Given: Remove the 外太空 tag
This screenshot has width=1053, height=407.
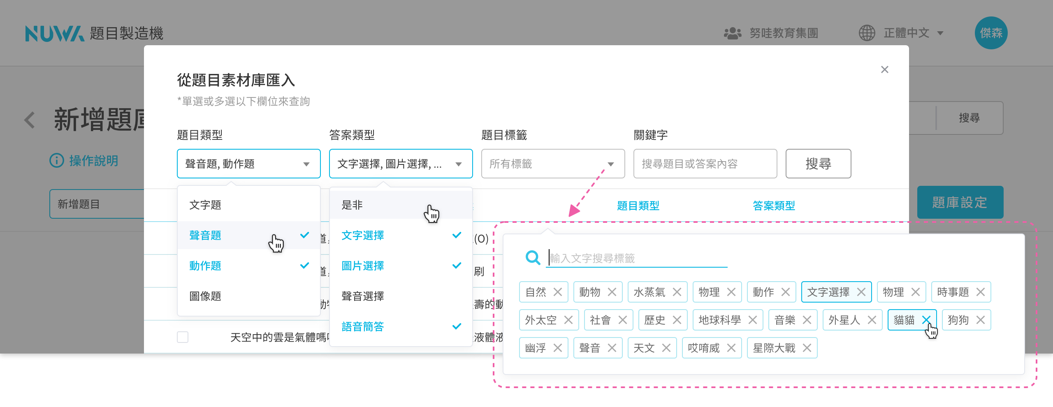Looking at the screenshot, I should pyautogui.click(x=568, y=320).
